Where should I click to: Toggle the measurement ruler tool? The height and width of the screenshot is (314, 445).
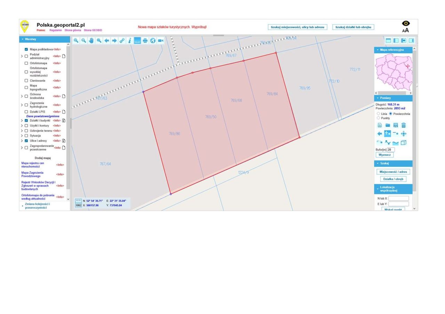(x=137, y=41)
